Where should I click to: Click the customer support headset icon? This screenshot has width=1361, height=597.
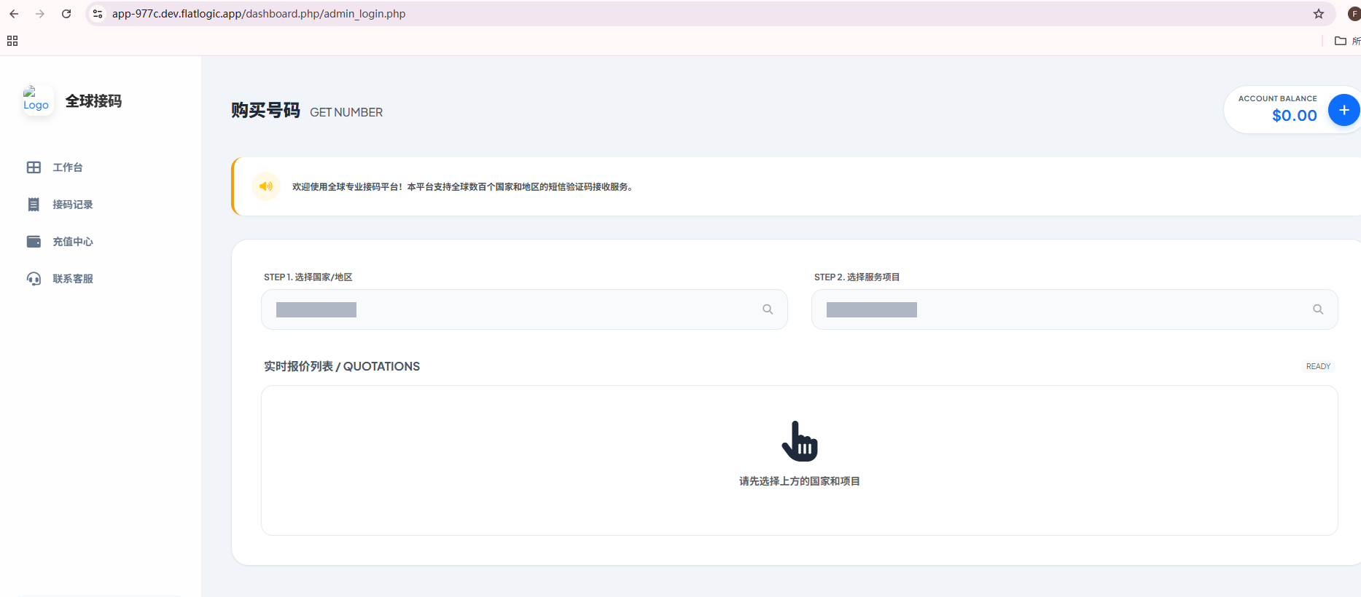coord(34,279)
